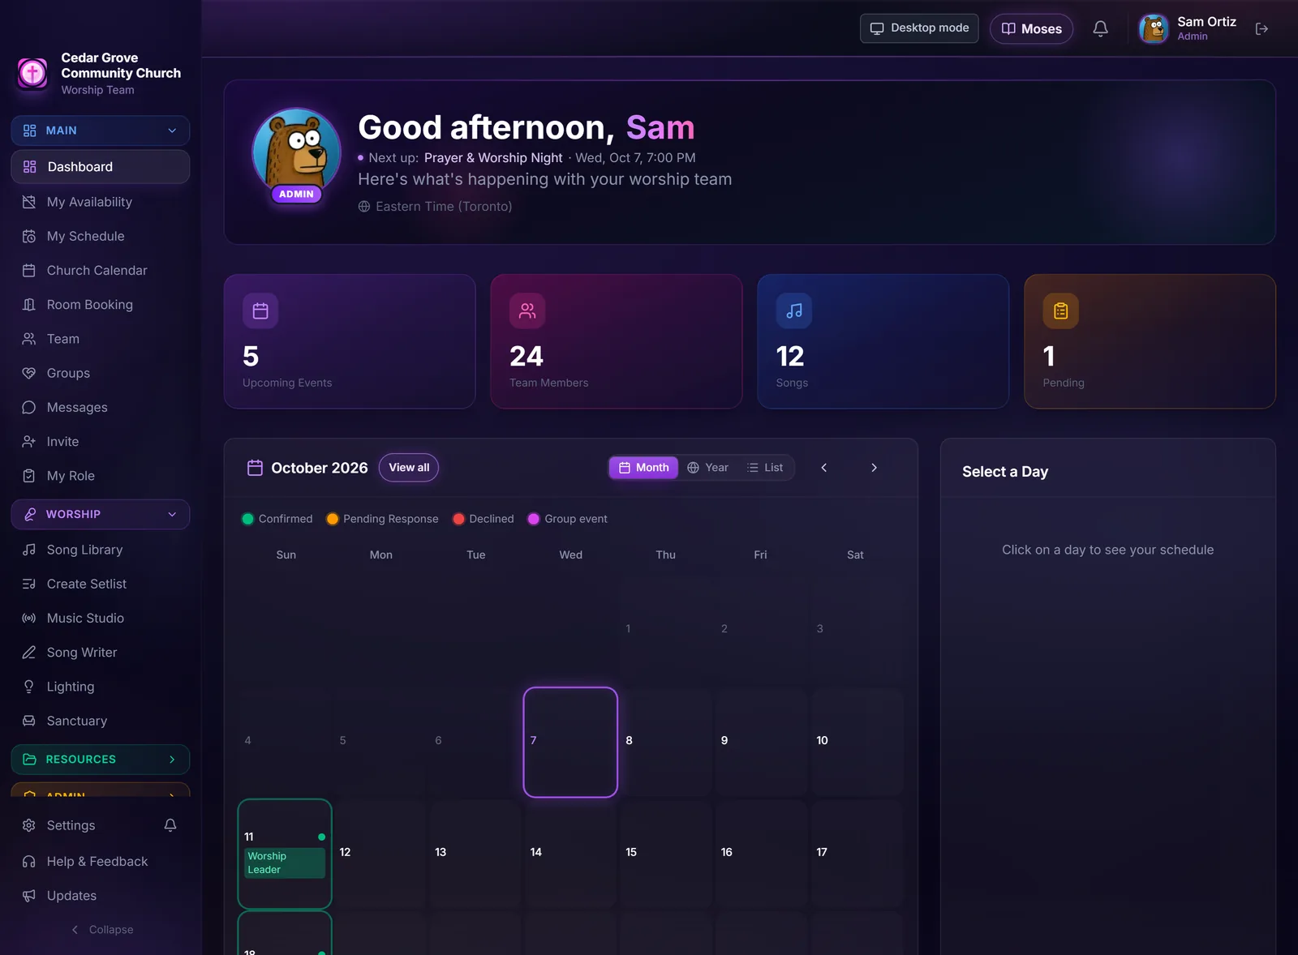Open My Availability page
The height and width of the screenshot is (955, 1298).
pos(101,202)
